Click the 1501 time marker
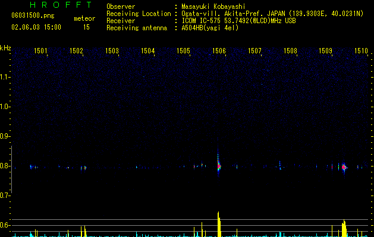The height and width of the screenshot is (237, 374). (x=40, y=51)
